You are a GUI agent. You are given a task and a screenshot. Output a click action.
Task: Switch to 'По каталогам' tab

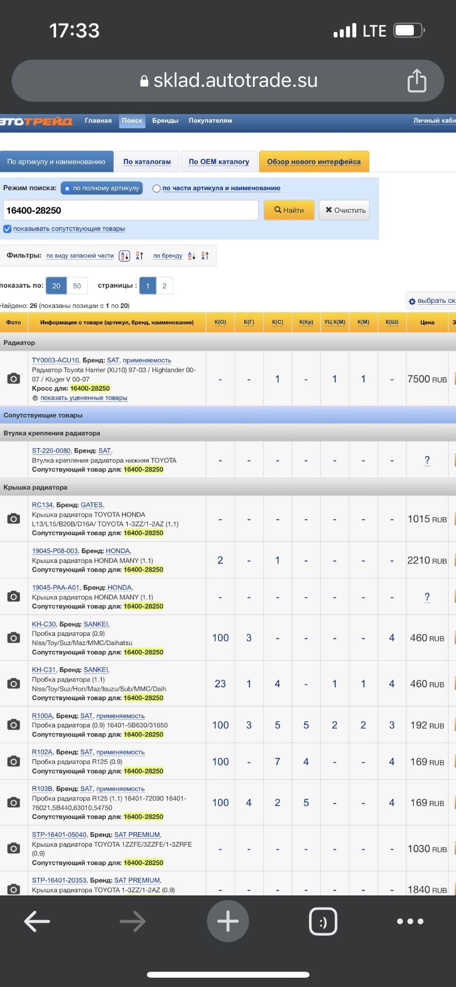coord(147,161)
